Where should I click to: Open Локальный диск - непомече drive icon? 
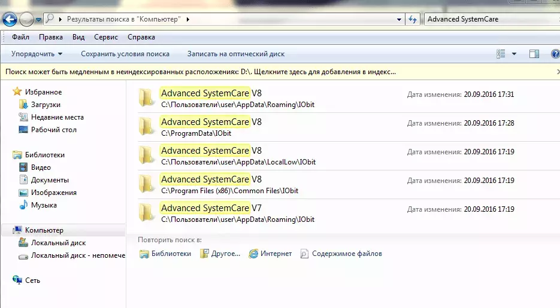point(23,255)
